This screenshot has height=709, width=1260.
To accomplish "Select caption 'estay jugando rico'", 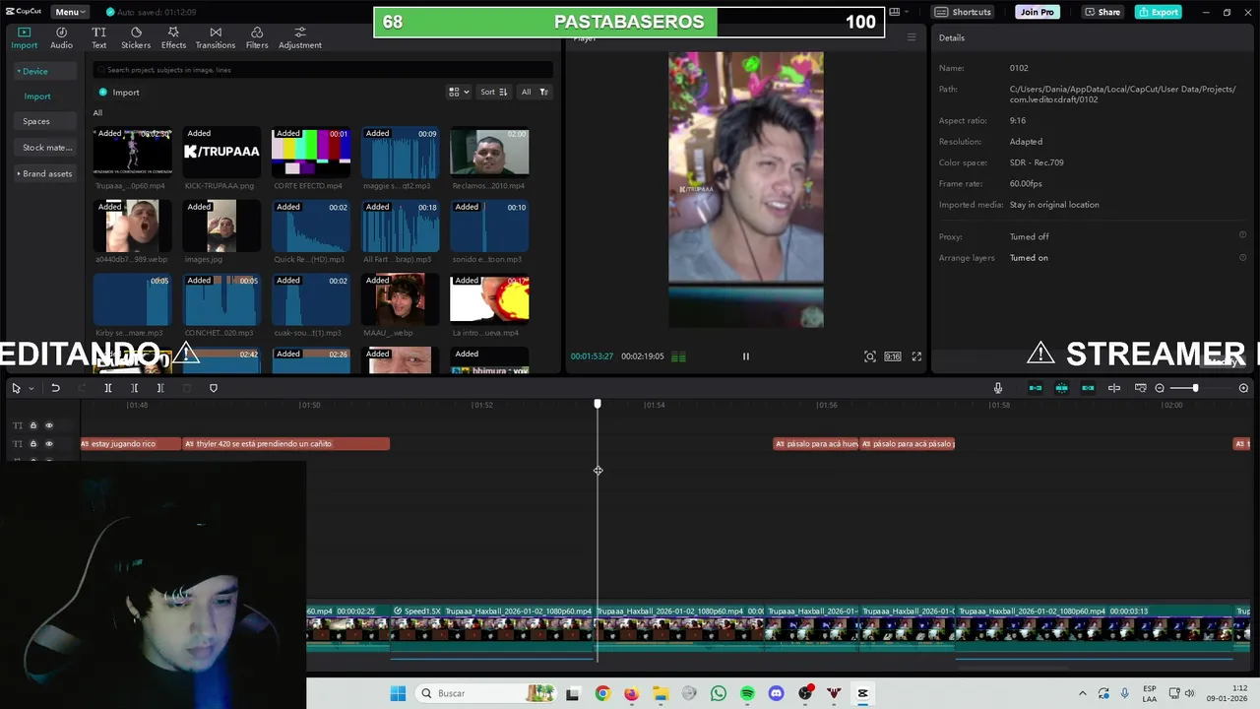I will [131, 444].
